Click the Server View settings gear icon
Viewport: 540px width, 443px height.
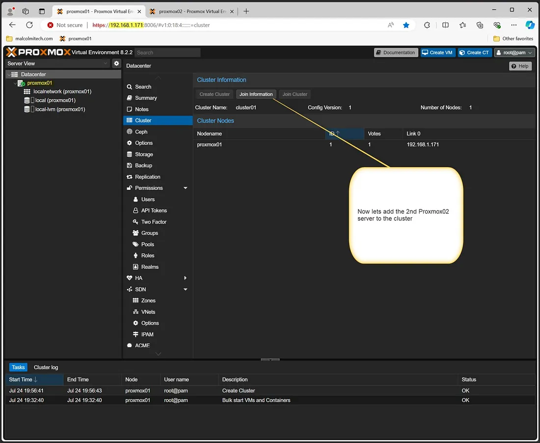click(x=116, y=63)
